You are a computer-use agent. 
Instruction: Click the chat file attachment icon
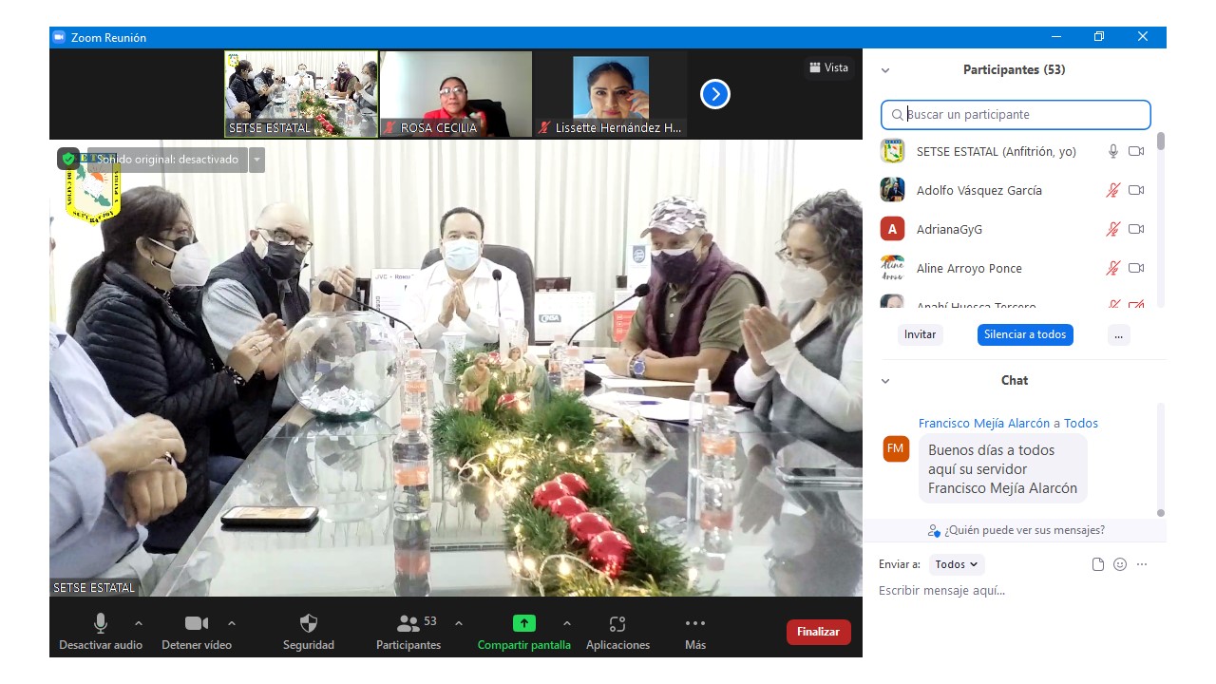(1098, 564)
